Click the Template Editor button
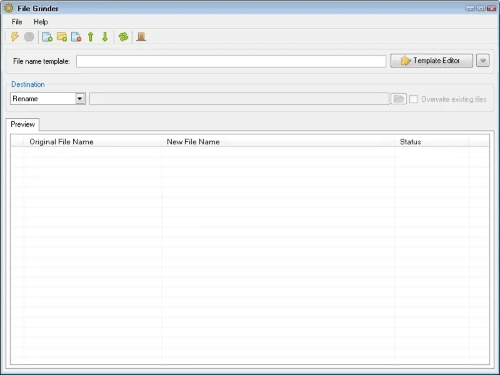The height and width of the screenshot is (375, 500). pyautogui.click(x=432, y=61)
